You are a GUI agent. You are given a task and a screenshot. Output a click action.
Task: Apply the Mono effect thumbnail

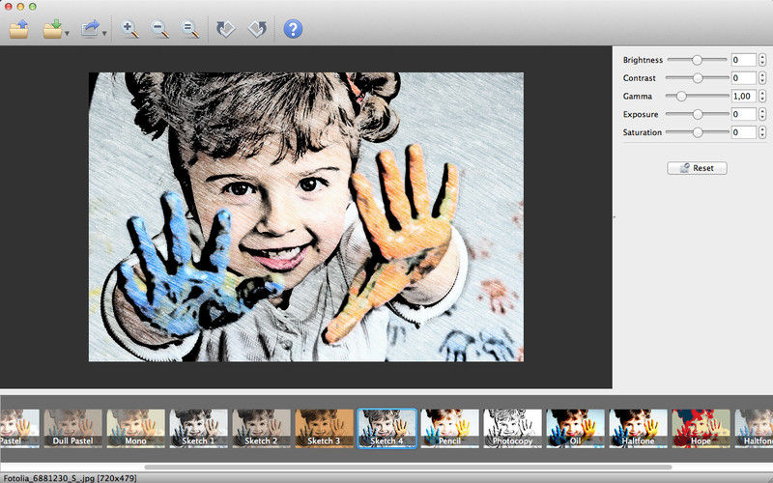click(135, 428)
